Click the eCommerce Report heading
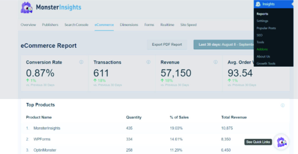298x154 pixels. pos(49,46)
